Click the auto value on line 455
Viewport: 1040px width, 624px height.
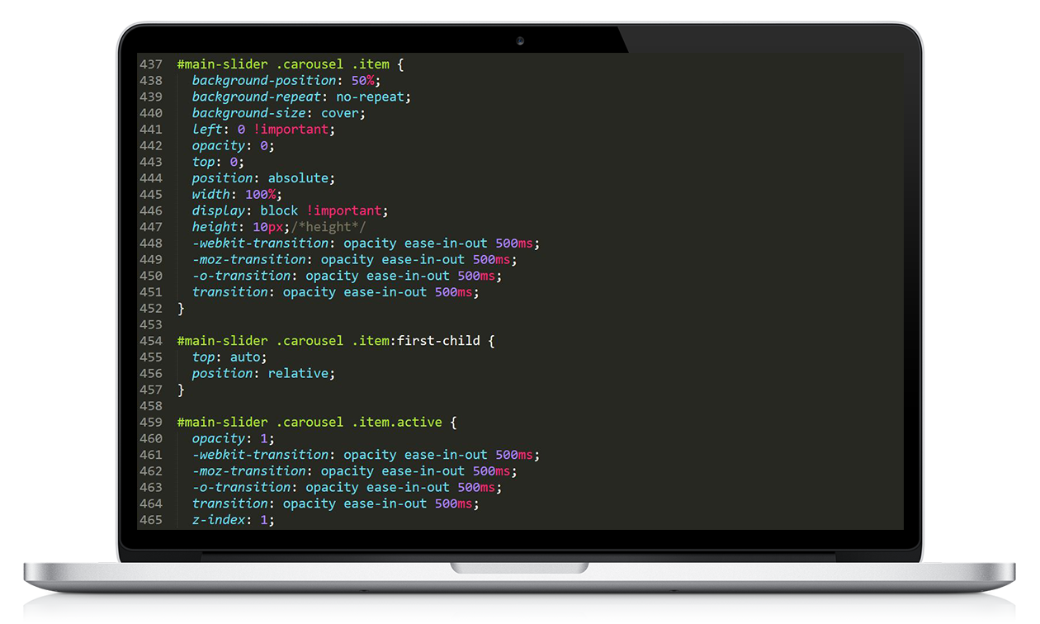tap(245, 357)
